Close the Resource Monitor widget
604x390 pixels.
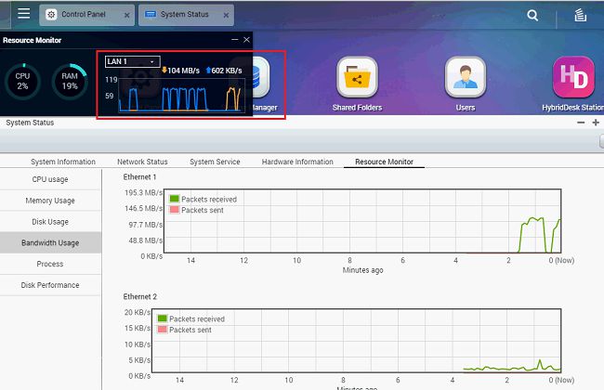[x=246, y=40]
